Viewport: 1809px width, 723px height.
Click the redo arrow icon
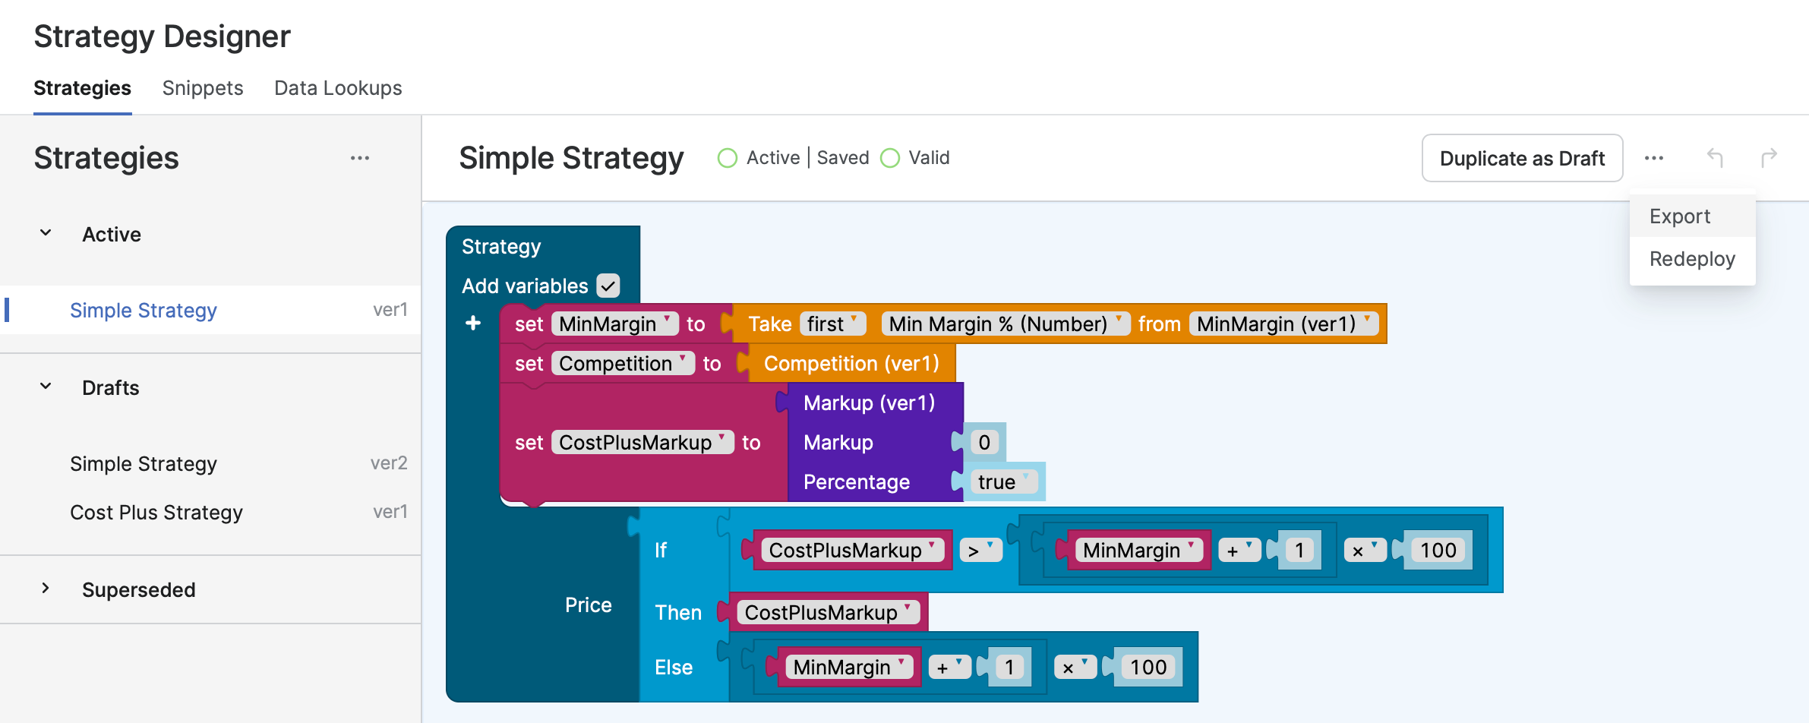(x=1769, y=158)
